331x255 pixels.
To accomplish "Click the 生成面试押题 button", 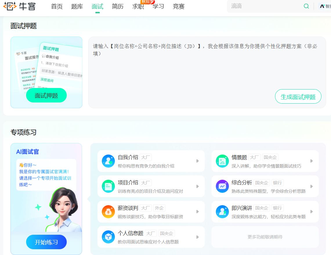I will point(298,97).
